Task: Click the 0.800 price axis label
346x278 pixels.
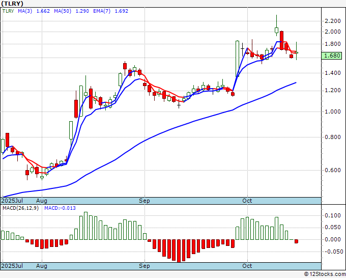Action: click(x=333, y=137)
